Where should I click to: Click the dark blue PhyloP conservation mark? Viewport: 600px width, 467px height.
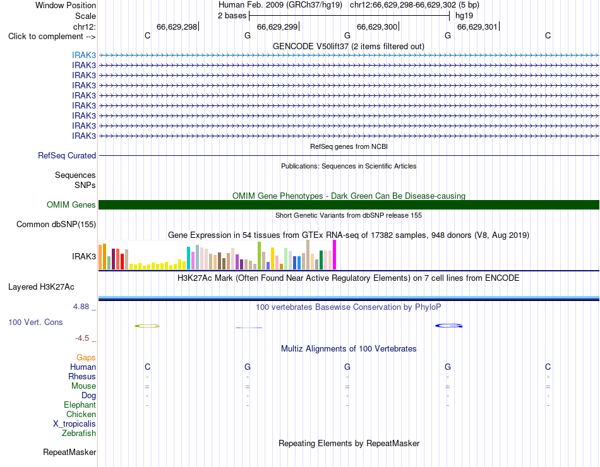point(448,326)
